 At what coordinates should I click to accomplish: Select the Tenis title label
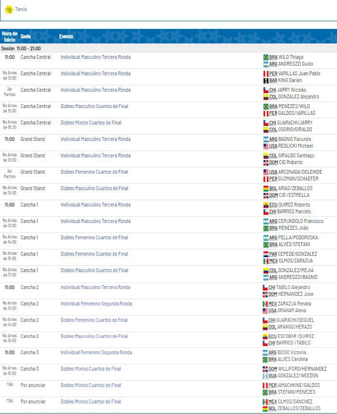[x=22, y=9]
